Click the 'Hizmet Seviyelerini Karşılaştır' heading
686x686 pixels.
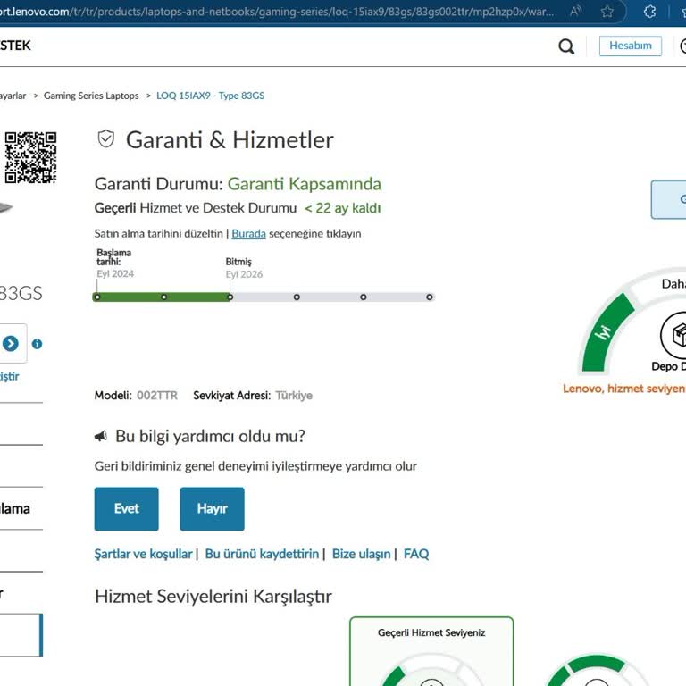tap(213, 597)
